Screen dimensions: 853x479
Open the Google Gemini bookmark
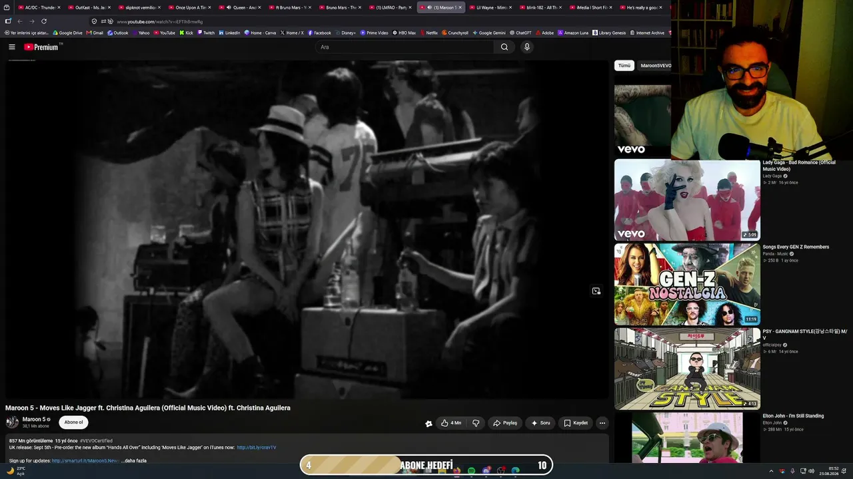489,33
